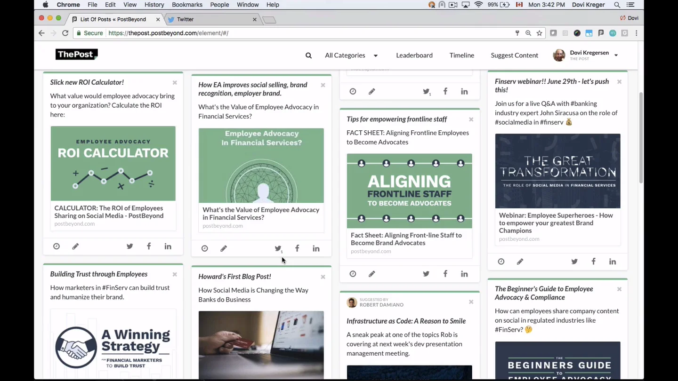Go to the Leaderboard page
Screen dimensions: 678x381
click(x=414, y=56)
